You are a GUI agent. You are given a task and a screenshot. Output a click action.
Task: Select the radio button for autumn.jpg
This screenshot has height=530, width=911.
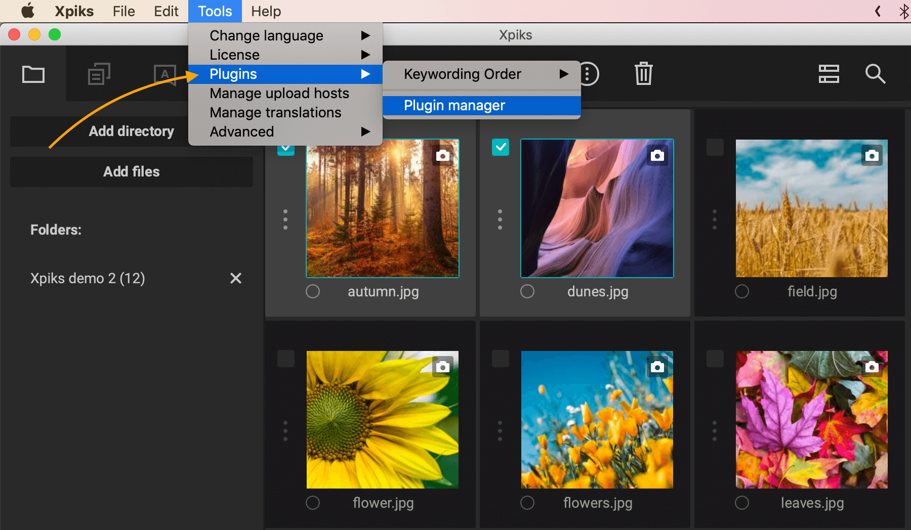click(x=313, y=291)
